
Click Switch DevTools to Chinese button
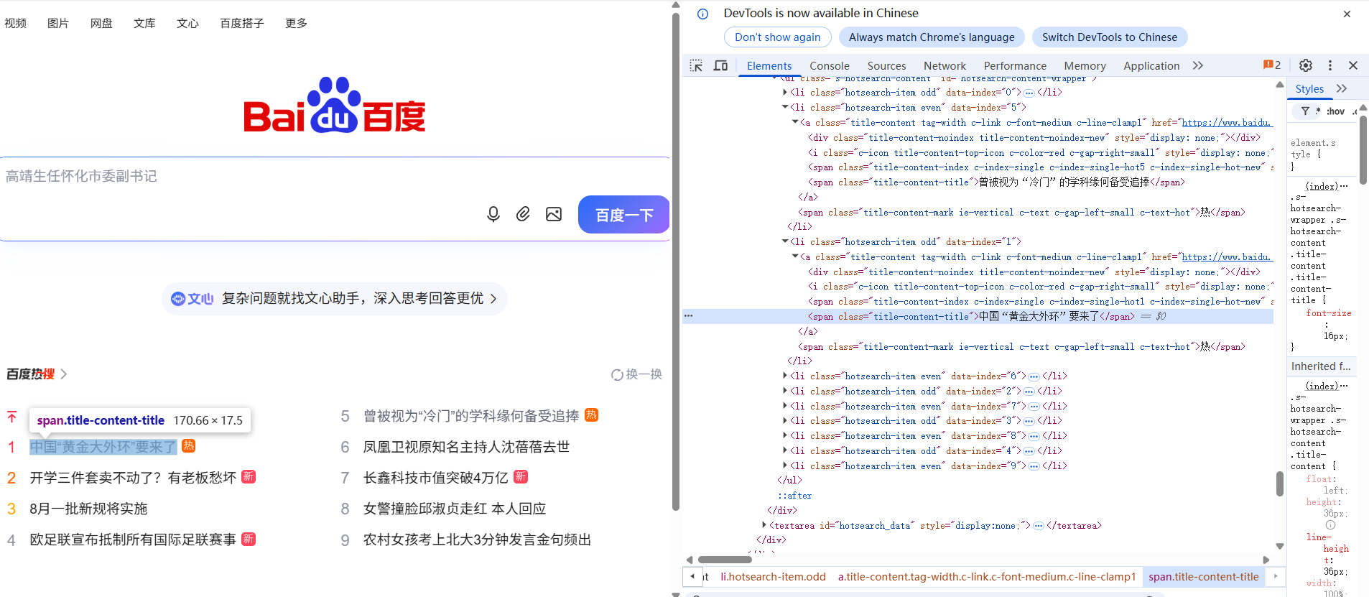pyautogui.click(x=1110, y=37)
